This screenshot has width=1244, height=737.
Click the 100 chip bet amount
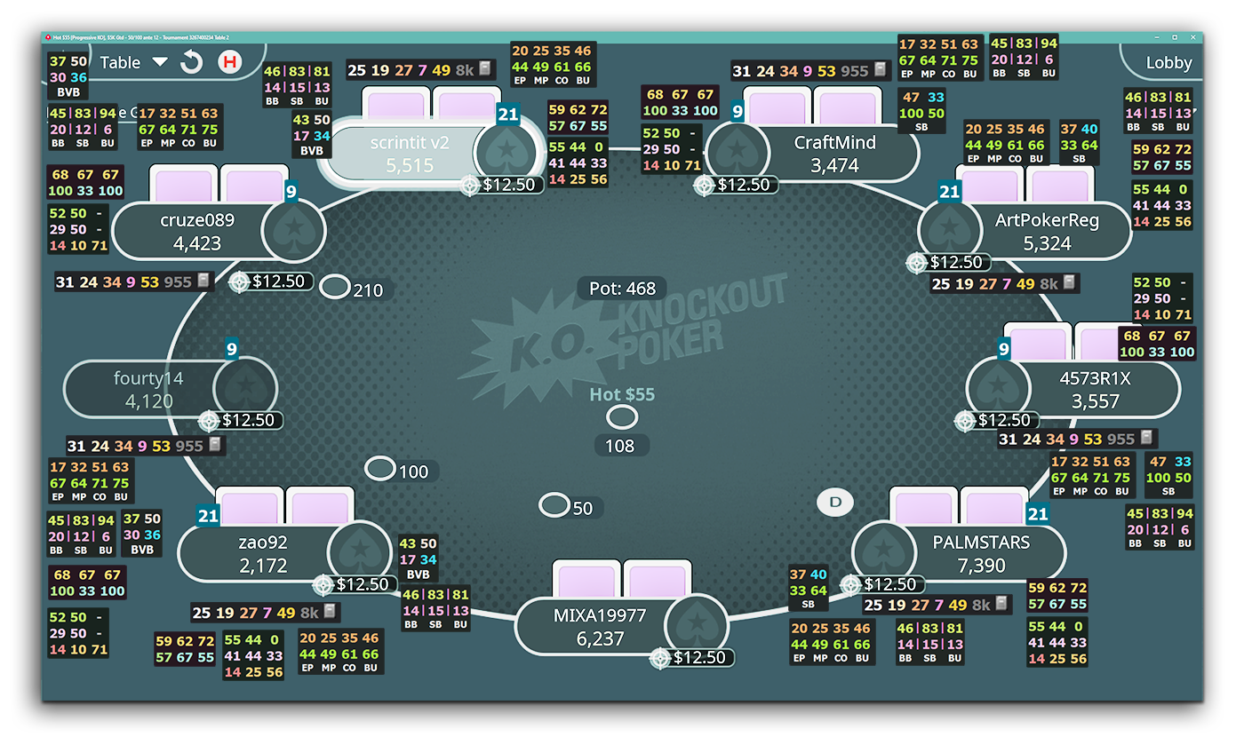click(x=413, y=472)
